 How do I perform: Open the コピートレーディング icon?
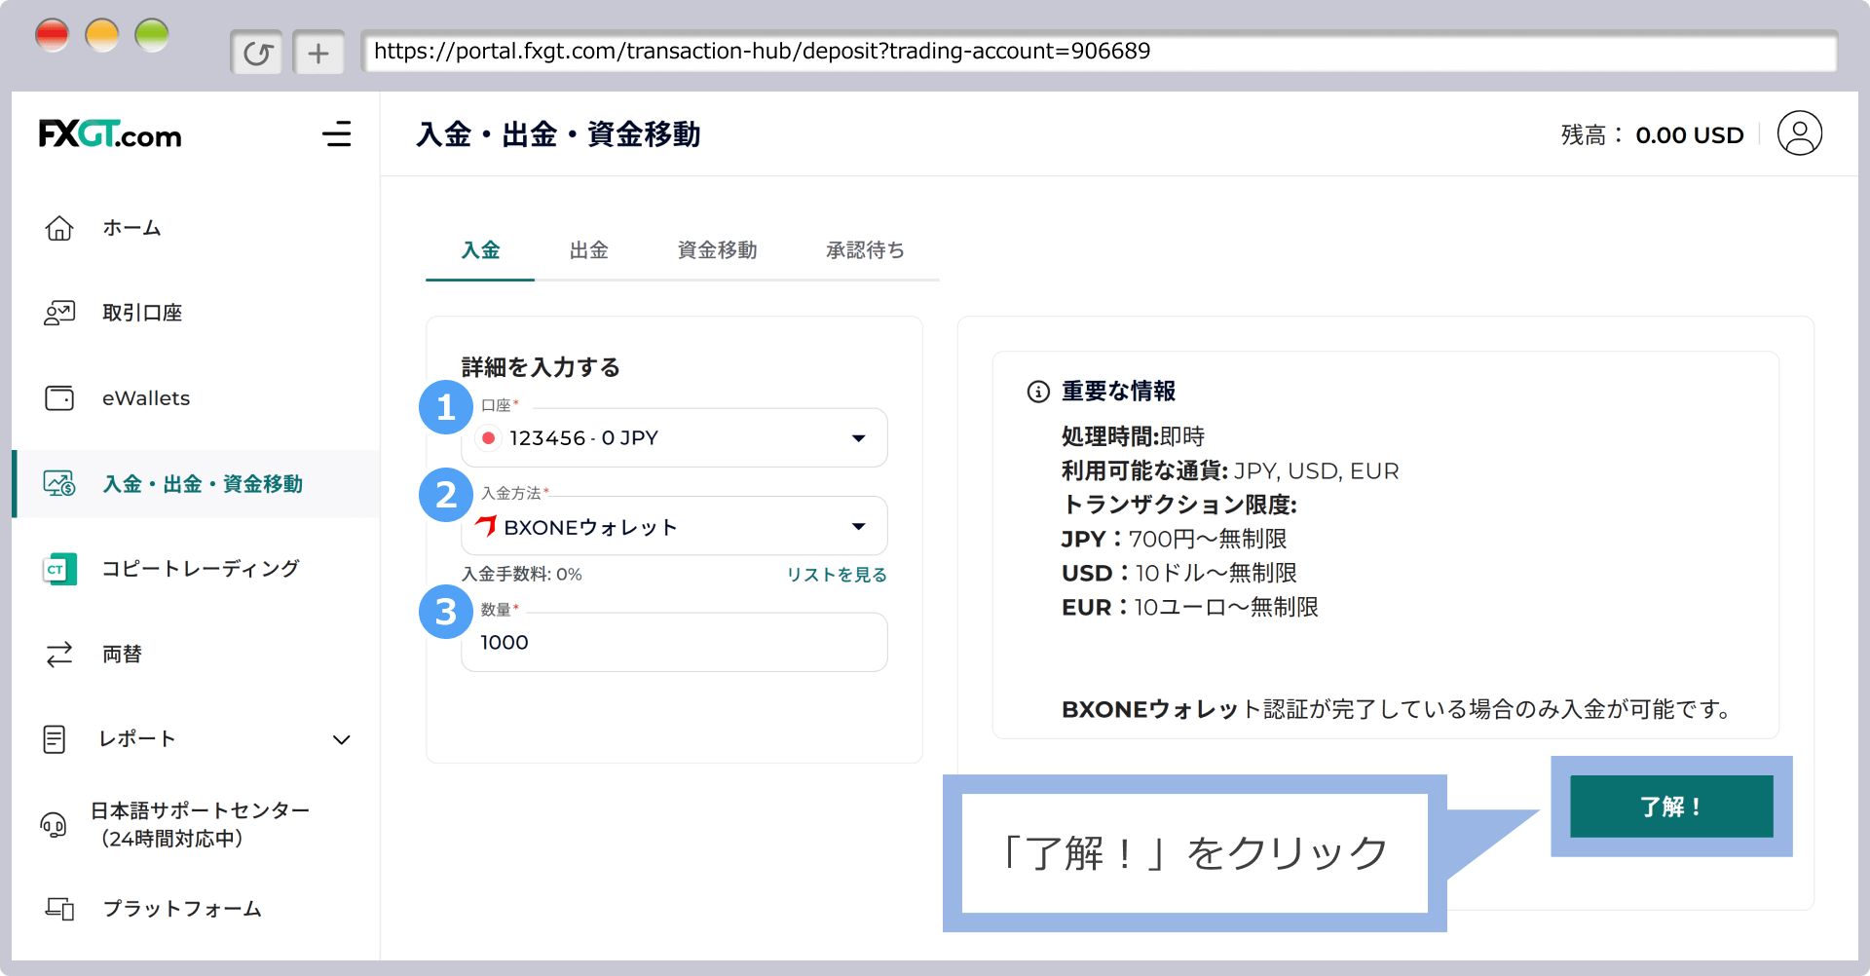[59, 569]
